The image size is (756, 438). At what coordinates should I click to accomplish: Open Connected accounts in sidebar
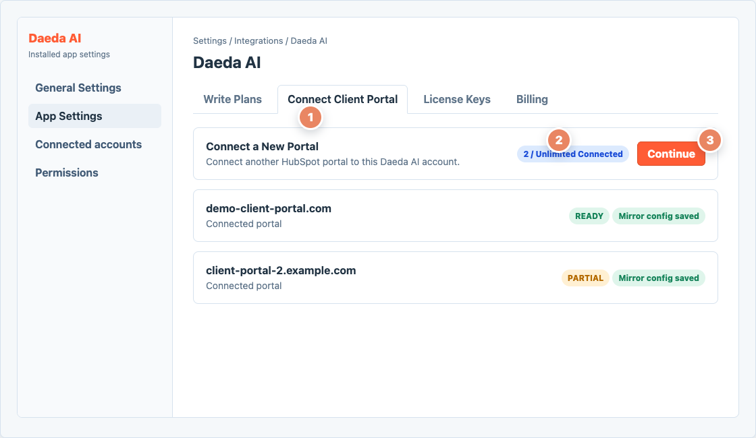(x=94, y=144)
